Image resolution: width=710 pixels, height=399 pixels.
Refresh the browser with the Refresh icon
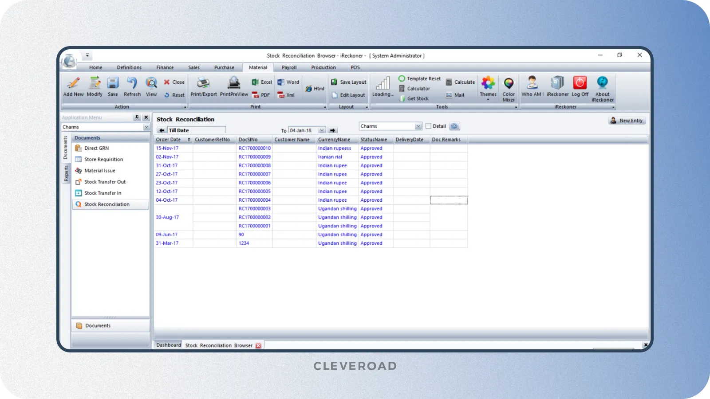(132, 86)
